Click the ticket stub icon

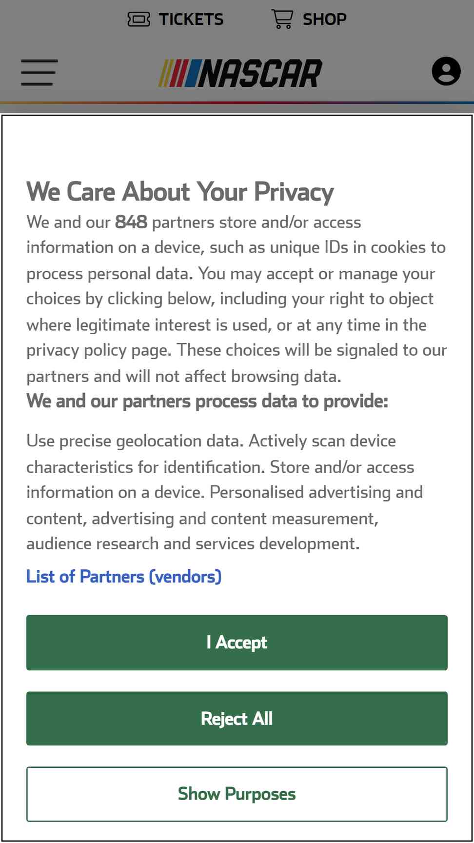[138, 20]
